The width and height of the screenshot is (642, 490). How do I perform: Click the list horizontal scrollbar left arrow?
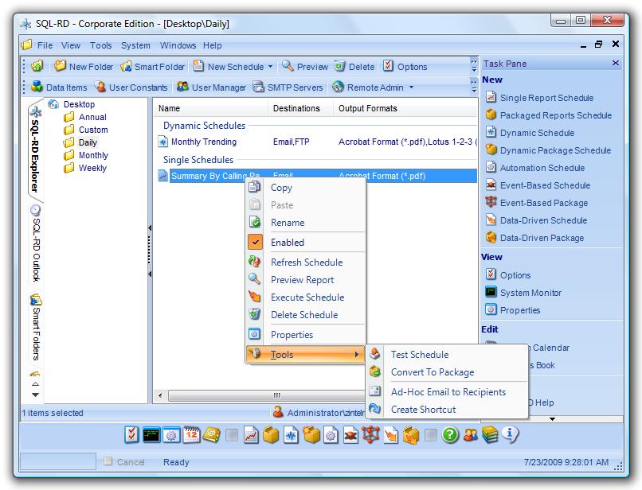click(x=160, y=395)
